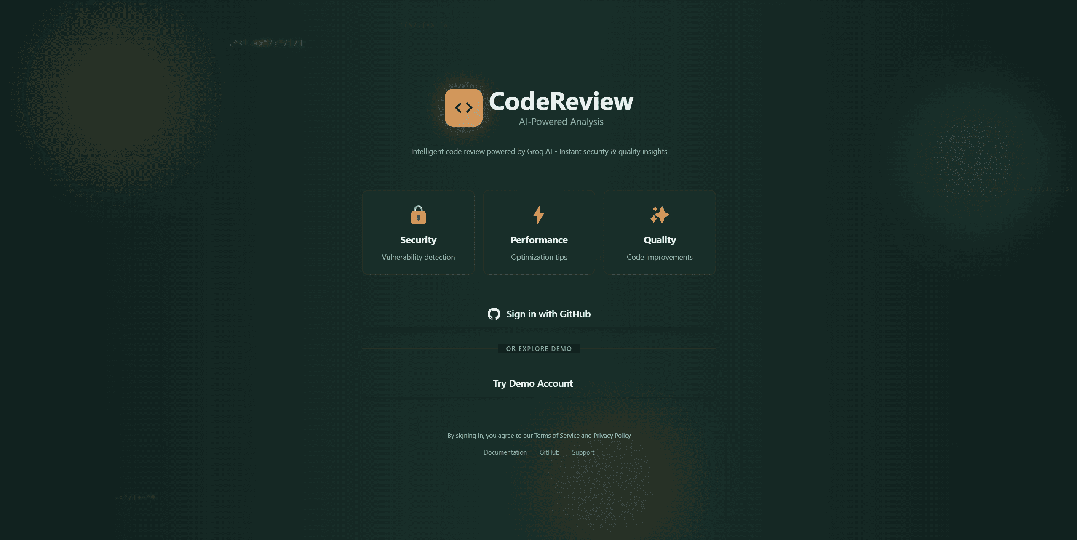Click the Quality sparkles icon
This screenshot has width=1077, height=540.
[x=660, y=215]
